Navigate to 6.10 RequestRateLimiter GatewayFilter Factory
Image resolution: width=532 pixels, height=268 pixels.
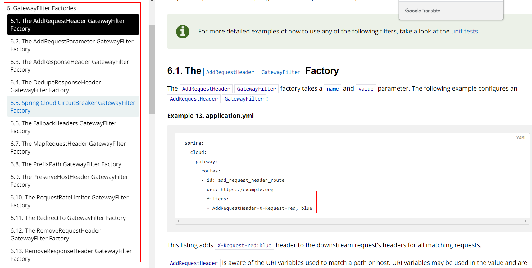coord(73,201)
